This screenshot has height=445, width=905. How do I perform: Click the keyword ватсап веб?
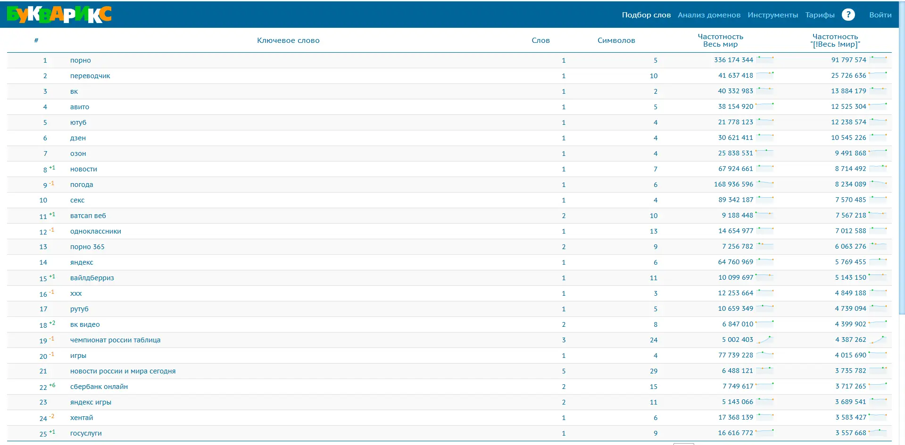pyautogui.click(x=88, y=216)
